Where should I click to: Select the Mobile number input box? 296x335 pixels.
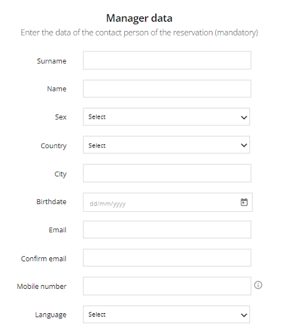(x=167, y=286)
